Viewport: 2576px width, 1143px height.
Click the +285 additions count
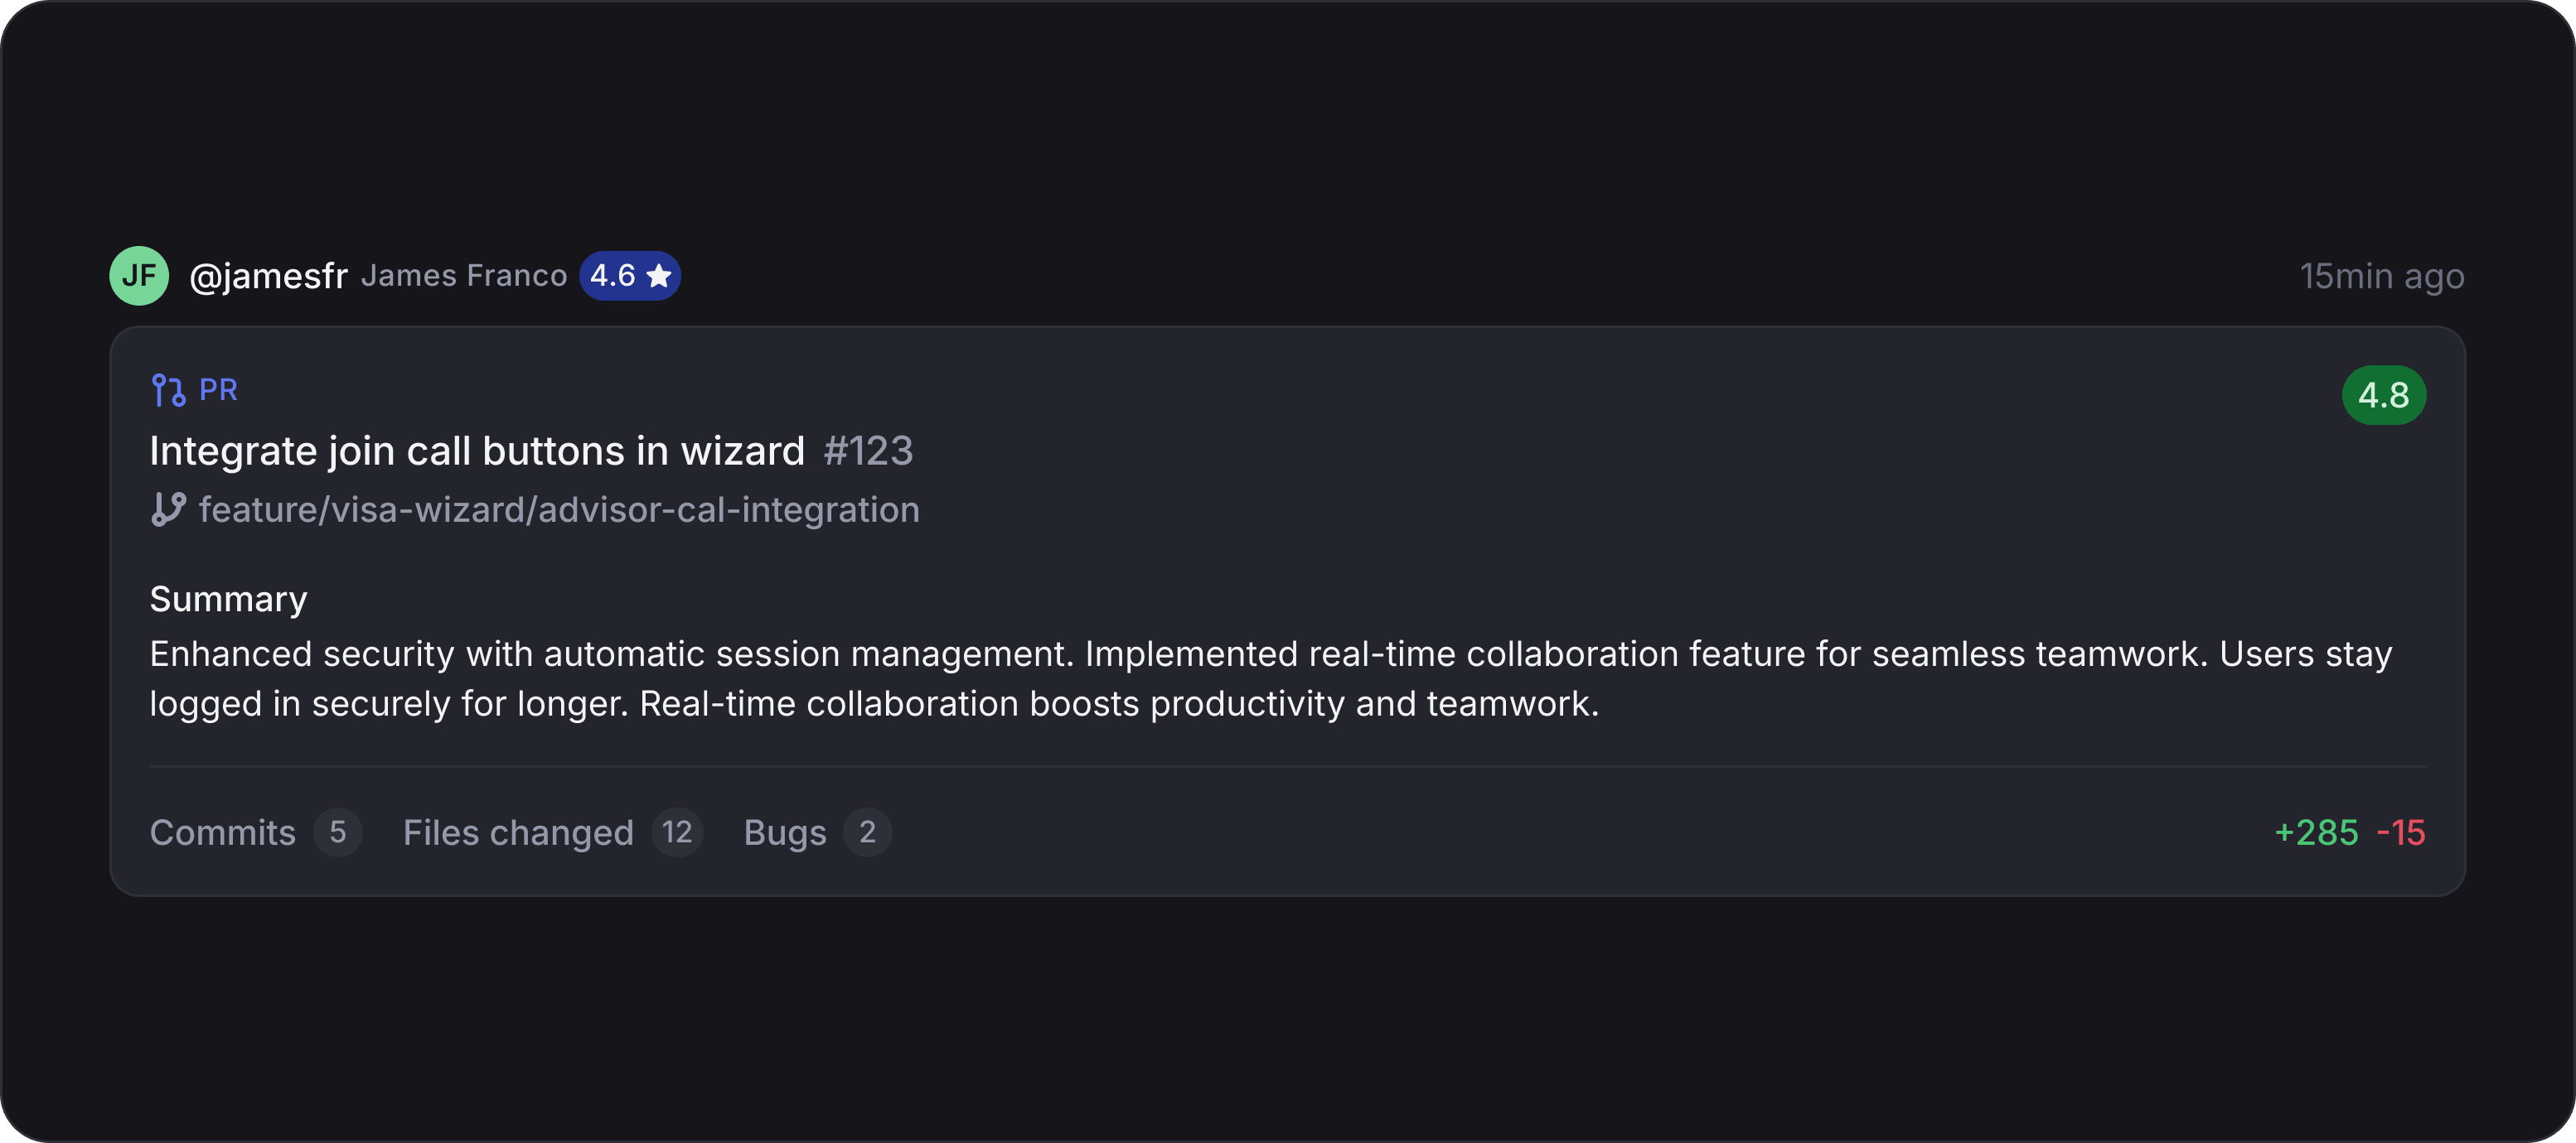coord(2314,832)
